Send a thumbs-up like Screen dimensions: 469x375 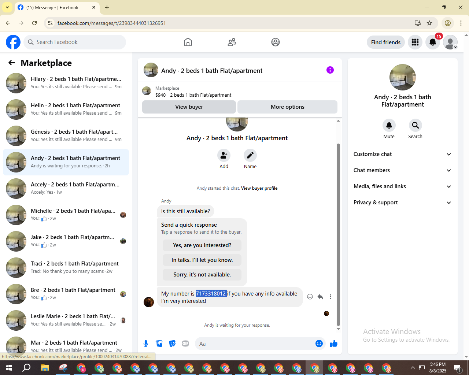pos(334,344)
